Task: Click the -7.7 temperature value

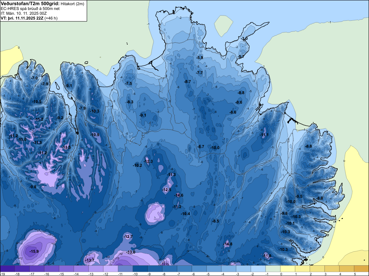Action: [x=199, y=73]
